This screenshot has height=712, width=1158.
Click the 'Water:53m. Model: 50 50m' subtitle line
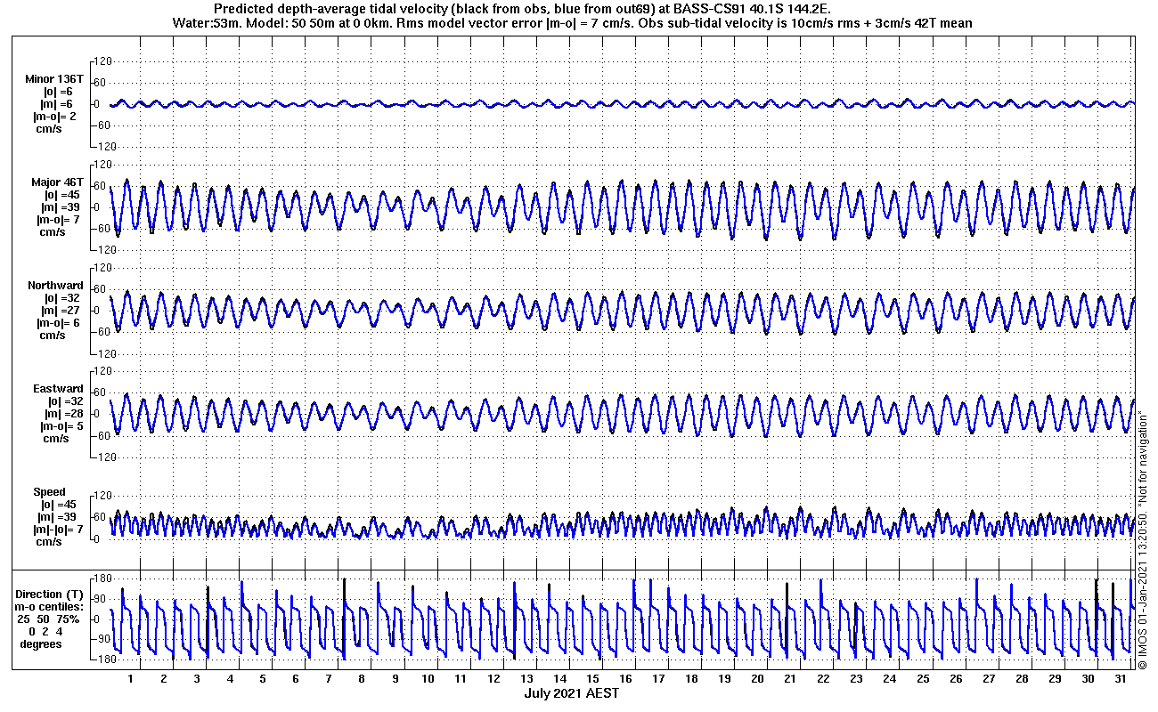(x=571, y=23)
